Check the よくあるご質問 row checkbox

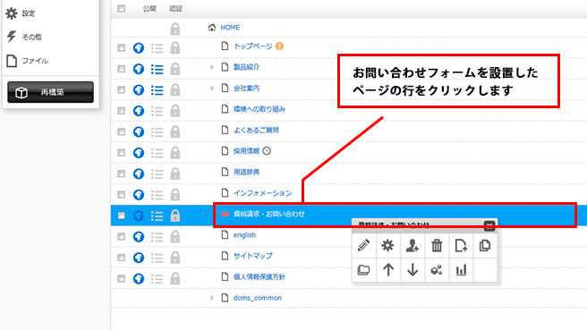(x=122, y=131)
